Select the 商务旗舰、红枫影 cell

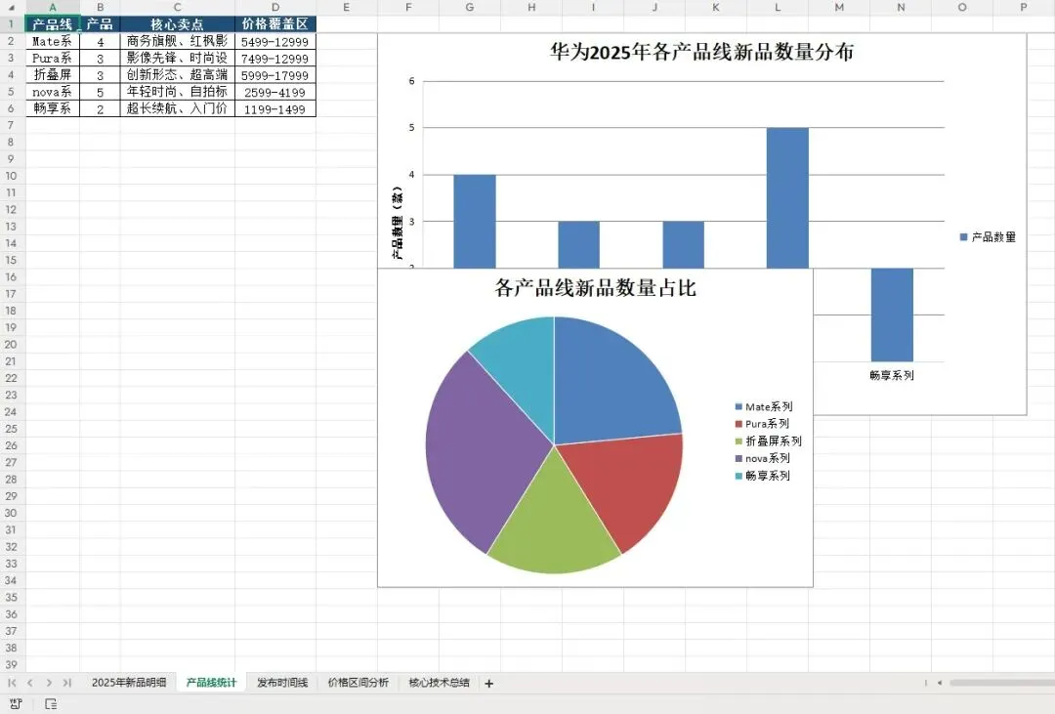coord(178,41)
